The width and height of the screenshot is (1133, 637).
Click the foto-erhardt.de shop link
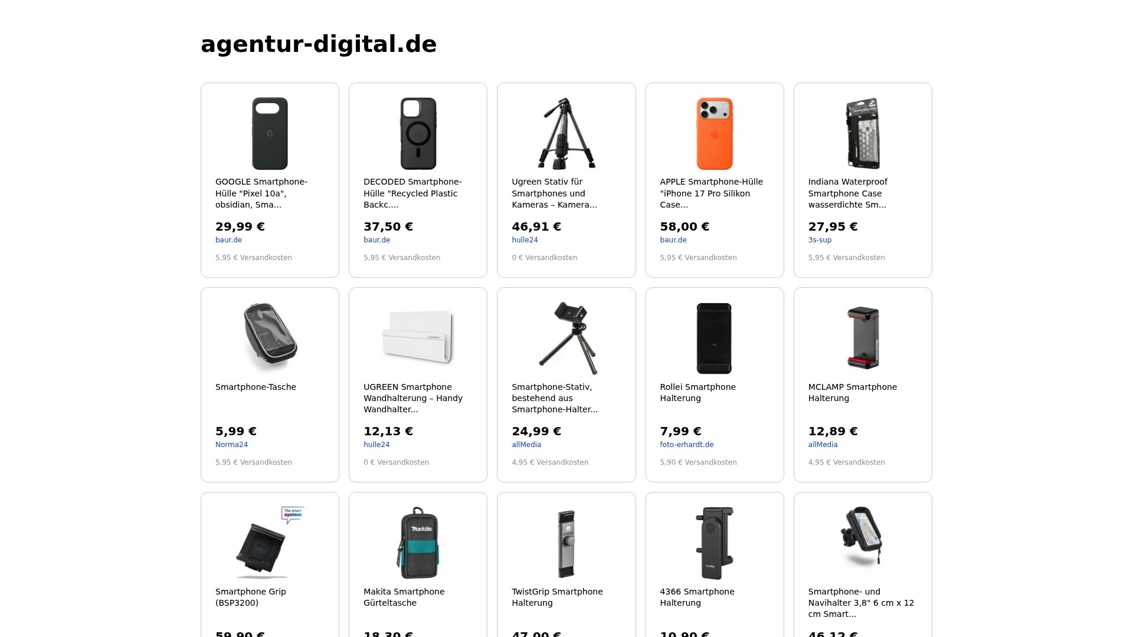pos(686,445)
